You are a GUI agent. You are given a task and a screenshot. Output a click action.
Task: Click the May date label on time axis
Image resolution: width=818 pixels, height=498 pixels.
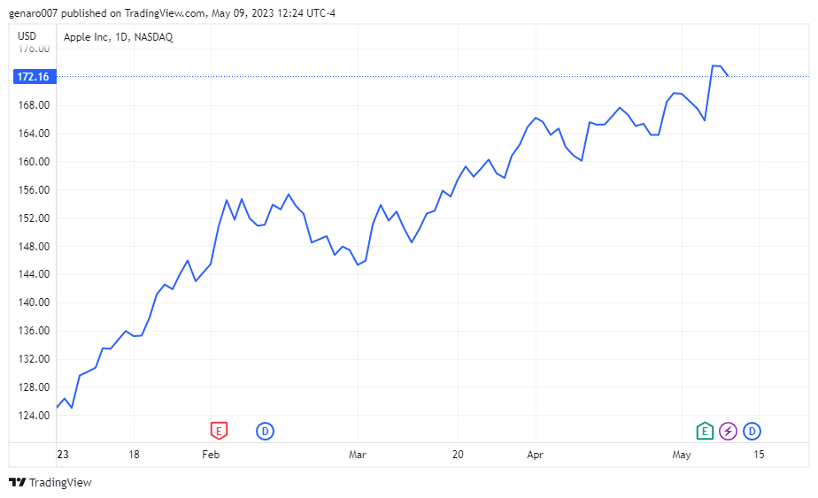[x=682, y=455]
